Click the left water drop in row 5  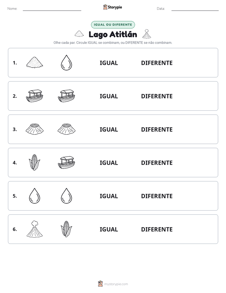pos(35,196)
